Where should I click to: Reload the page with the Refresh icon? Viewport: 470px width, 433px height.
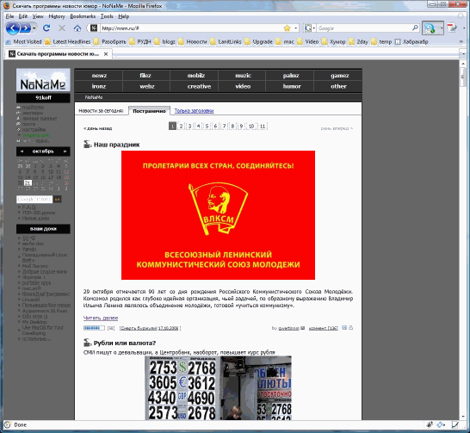[46, 28]
